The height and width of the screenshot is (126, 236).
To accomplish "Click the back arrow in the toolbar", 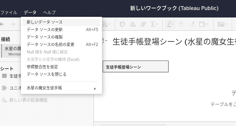I will [x=2, y=24].
